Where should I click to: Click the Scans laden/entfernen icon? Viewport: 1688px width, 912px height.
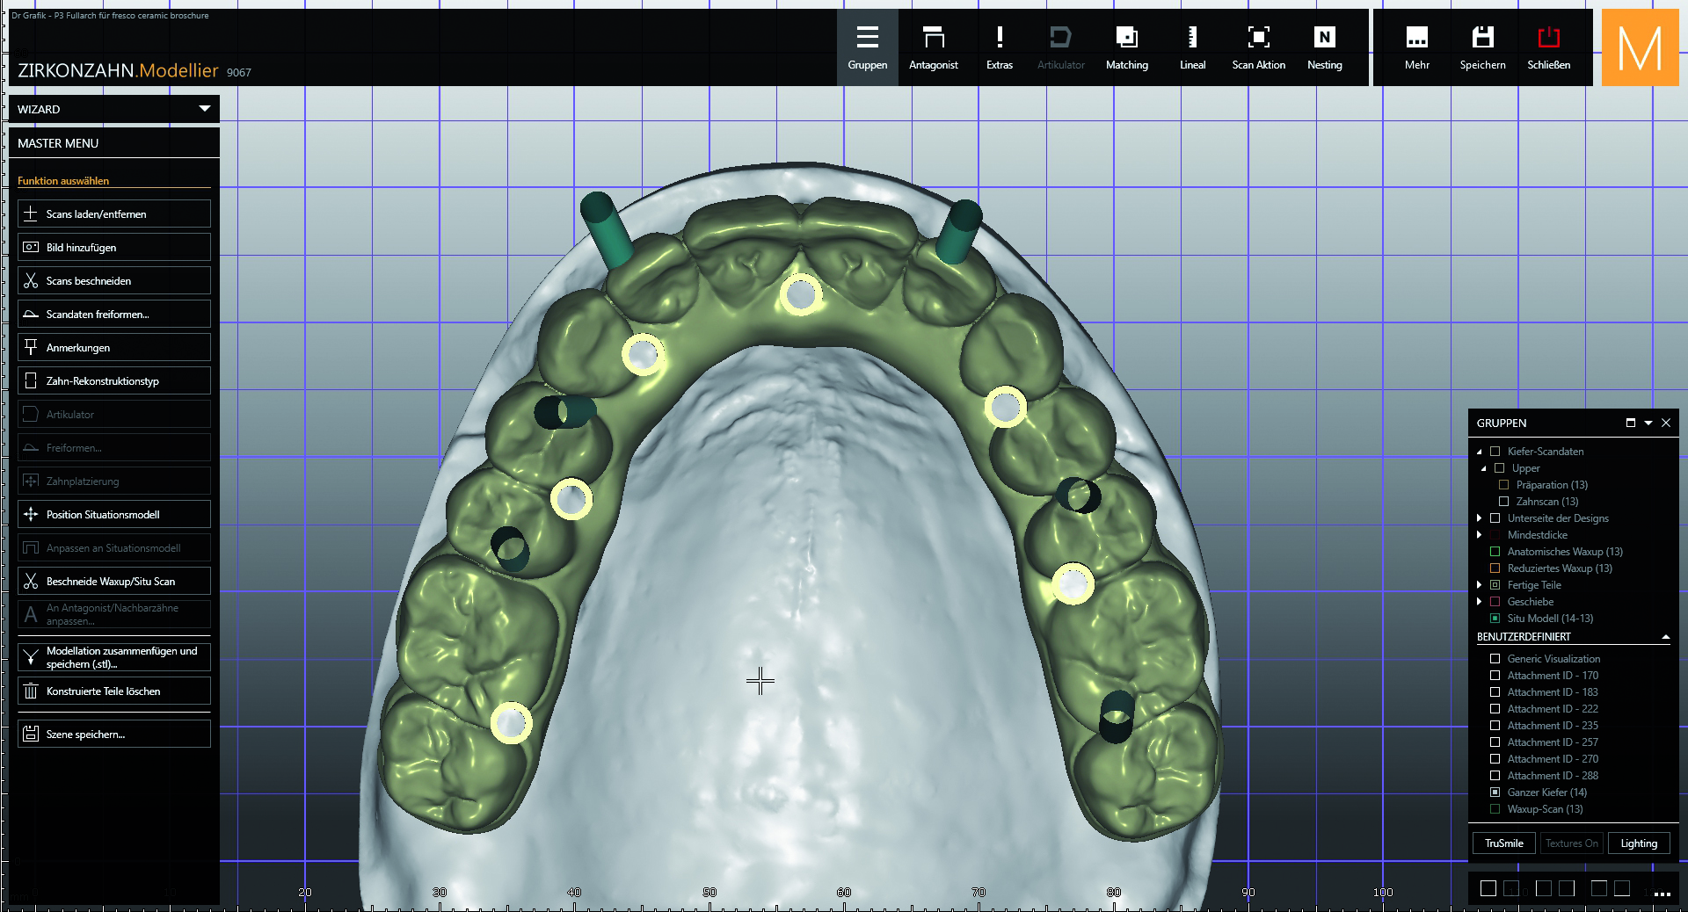click(x=31, y=214)
